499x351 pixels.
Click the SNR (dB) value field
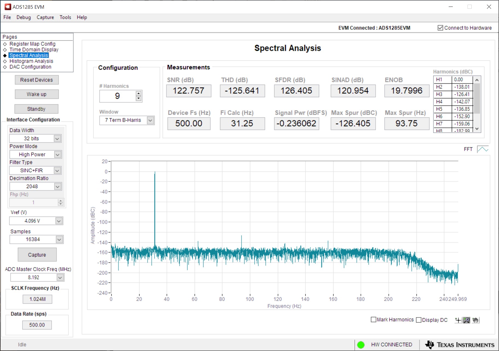pyautogui.click(x=189, y=91)
